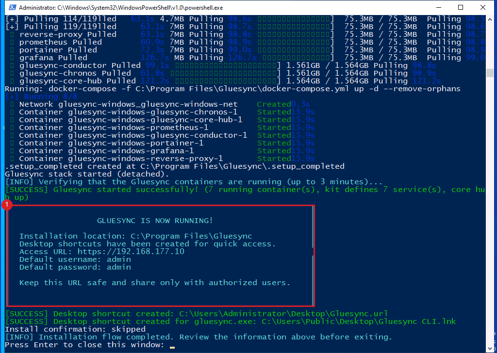Click the 'Running: docker-compose -f' command line
Image resolution: width=497 pixels, height=353 pixels.
[x=232, y=89]
